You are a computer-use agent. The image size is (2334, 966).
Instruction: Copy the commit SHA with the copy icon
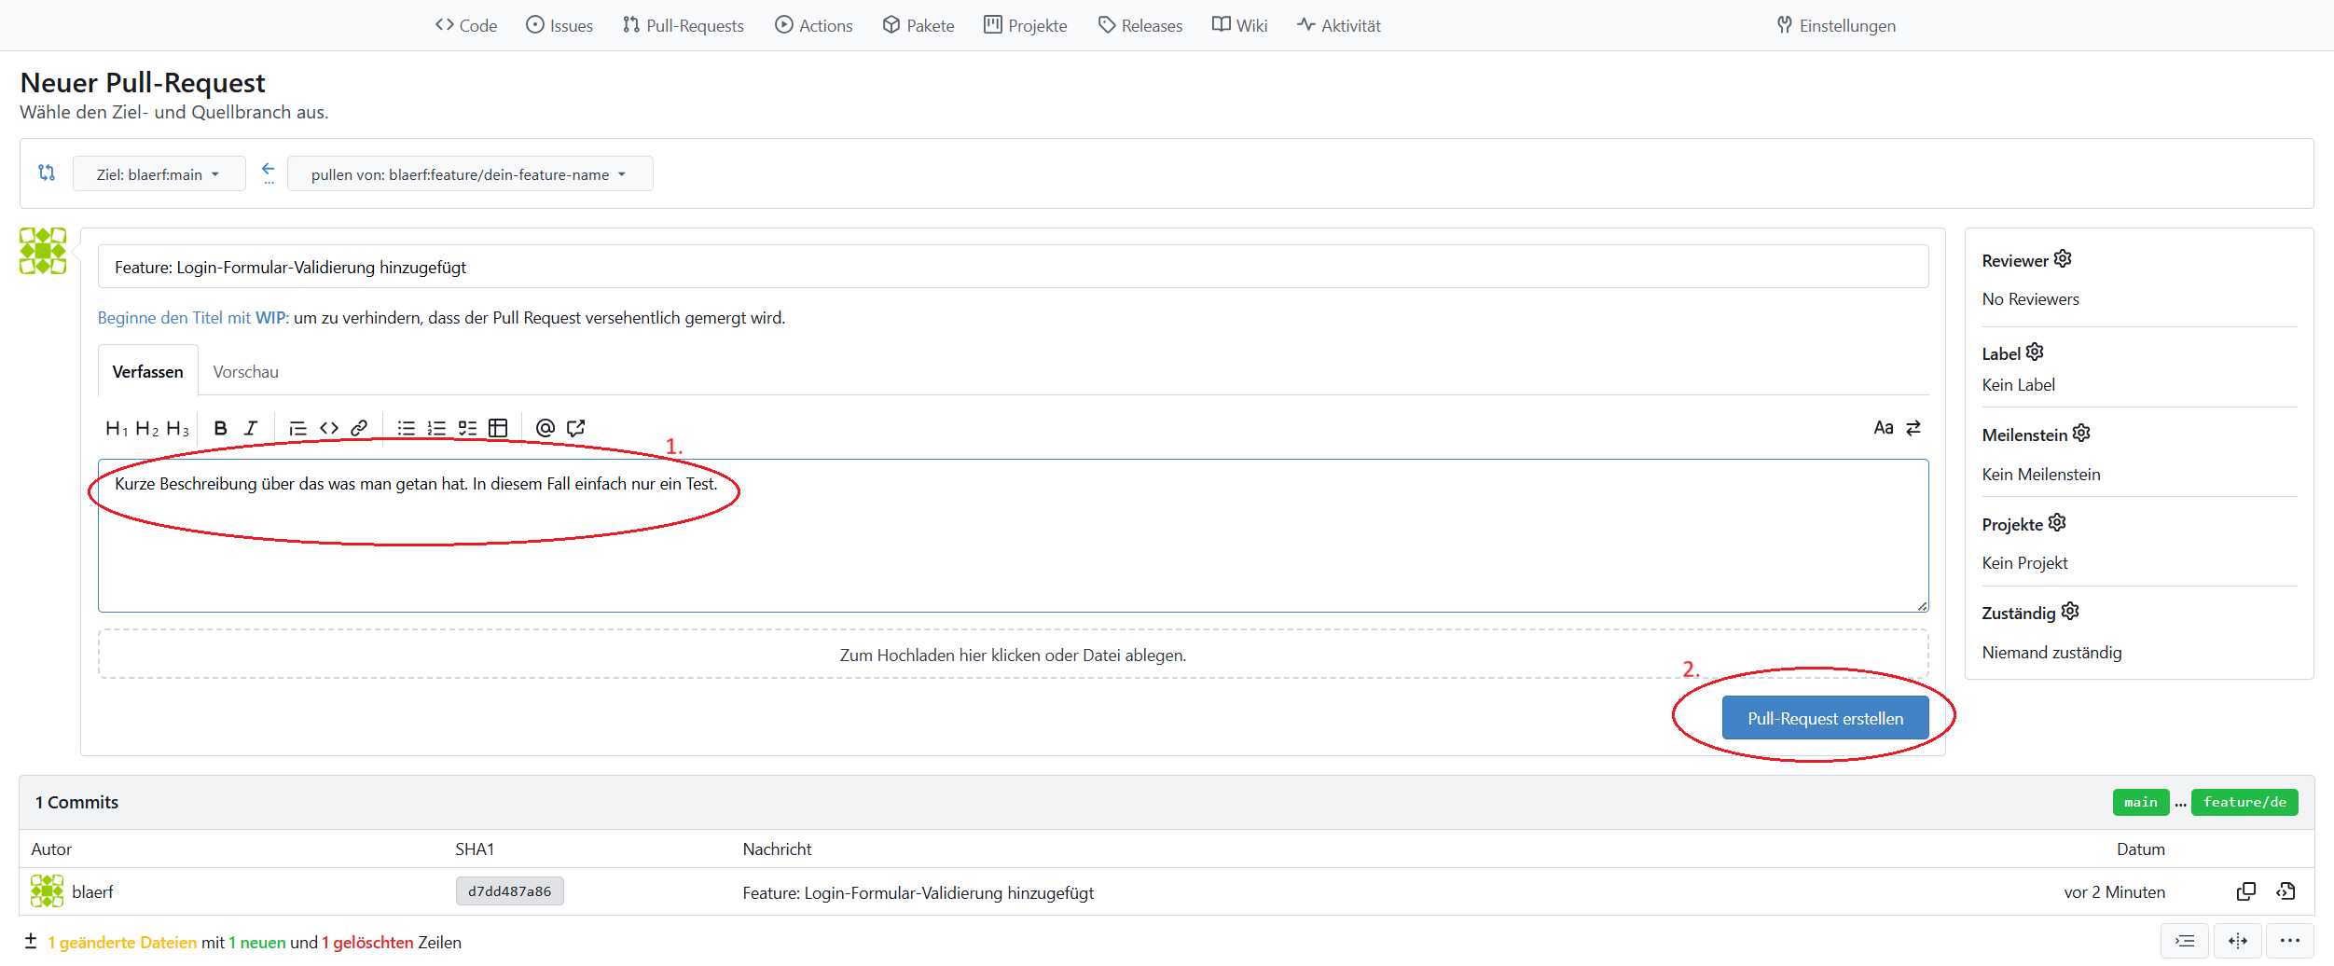(x=2246, y=891)
